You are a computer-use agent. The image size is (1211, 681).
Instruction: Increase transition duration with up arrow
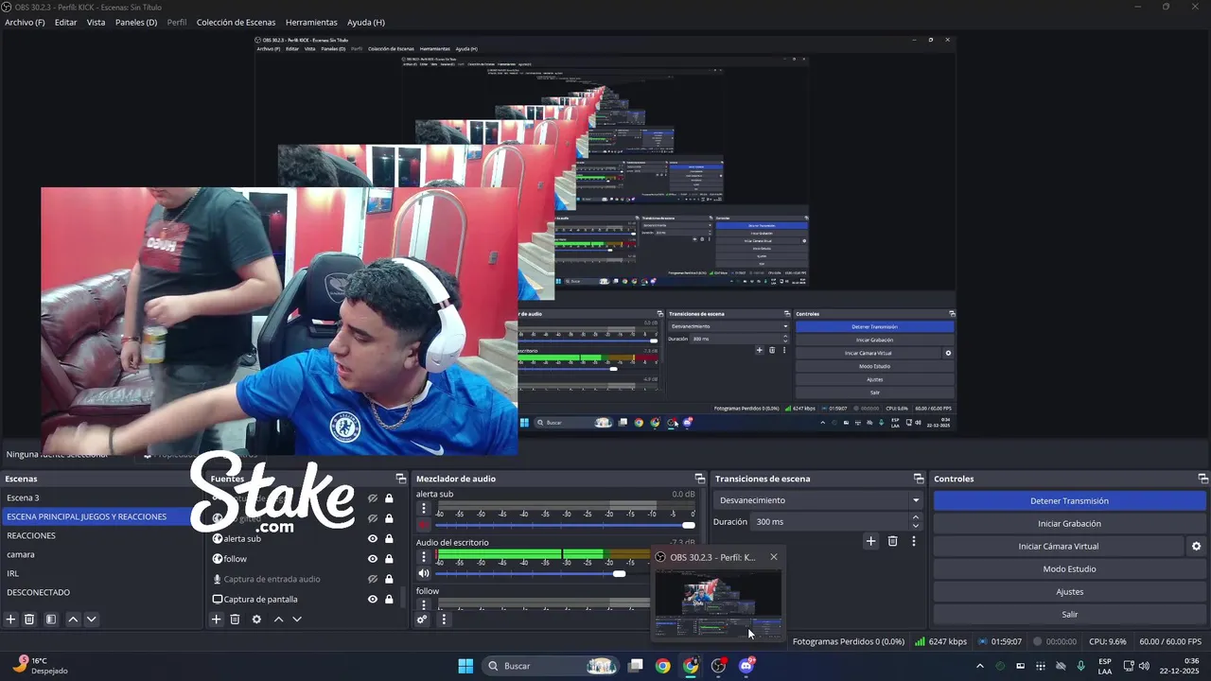(915, 517)
